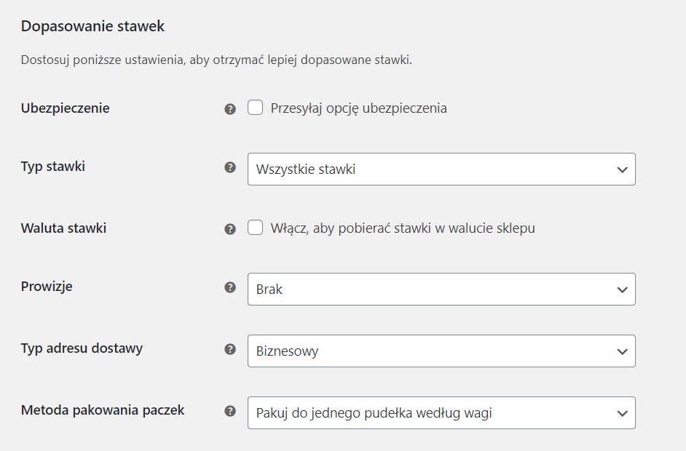Expand the Prowizje 'Brak' dropdown
Viewport: 686px width, 451px height.
(441, 290)
